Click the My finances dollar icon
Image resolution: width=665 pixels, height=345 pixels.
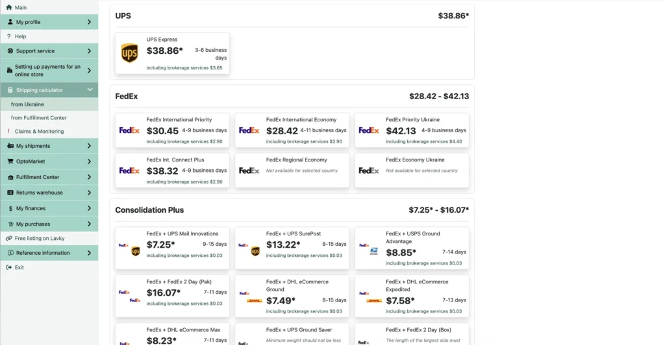[x=10, y=208]
